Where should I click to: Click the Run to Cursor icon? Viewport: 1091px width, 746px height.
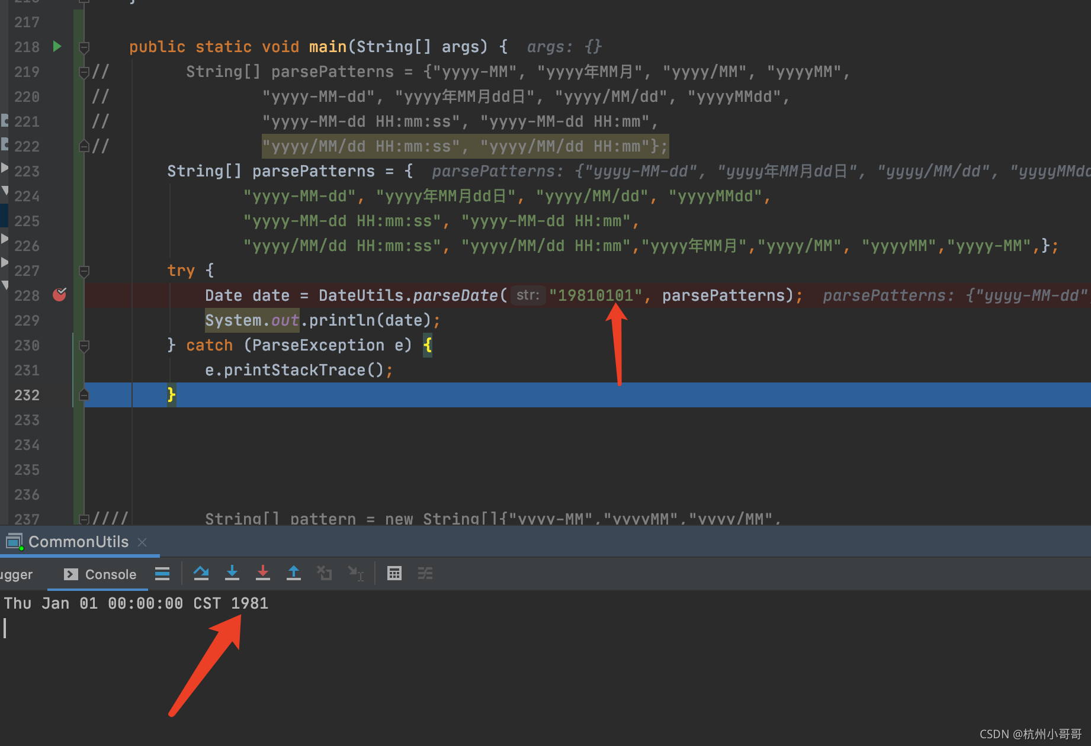355,573
